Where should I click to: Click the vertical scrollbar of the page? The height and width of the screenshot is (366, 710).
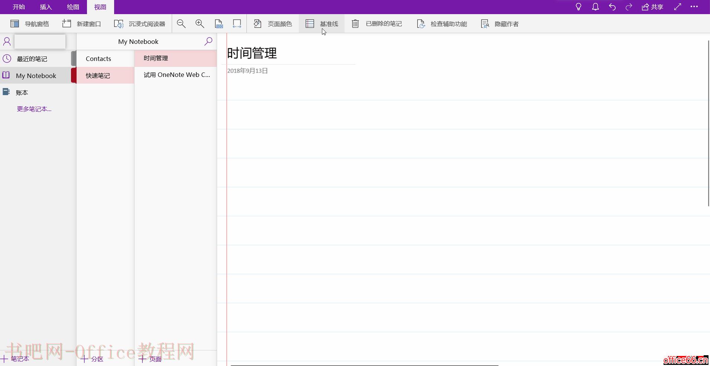[709, 123]
